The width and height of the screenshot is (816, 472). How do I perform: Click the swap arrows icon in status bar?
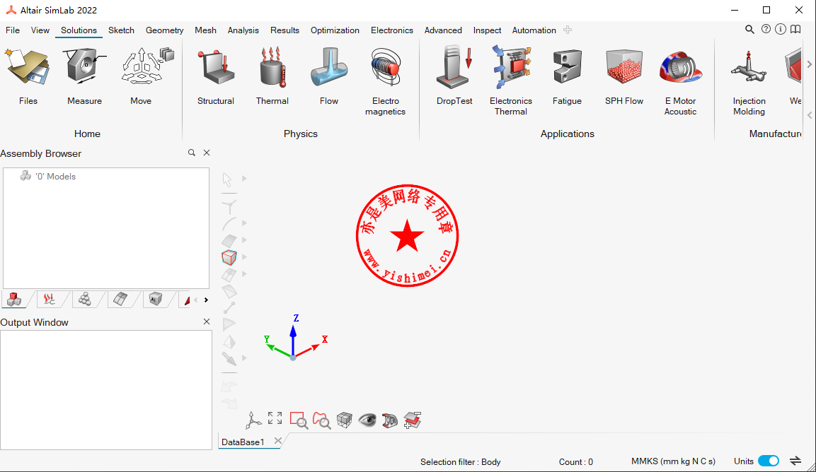[x=795, y=461]
